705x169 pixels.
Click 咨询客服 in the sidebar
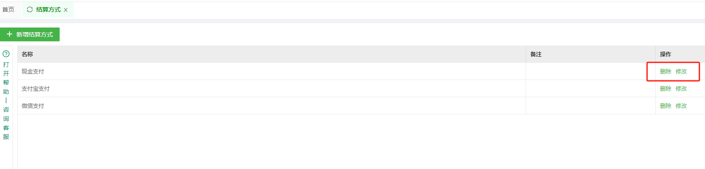pos(6,123)
